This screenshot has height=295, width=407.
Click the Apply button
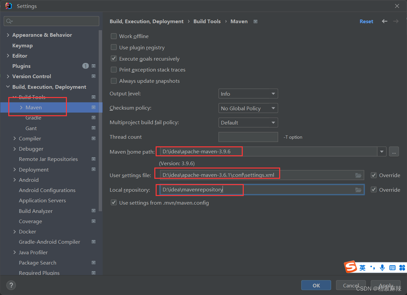coord(386,285)
